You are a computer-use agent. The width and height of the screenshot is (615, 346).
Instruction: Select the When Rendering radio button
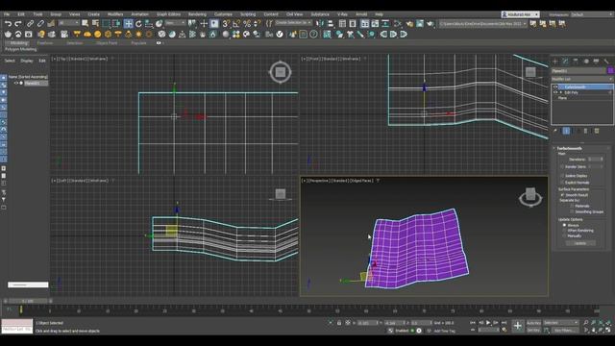(564, 231)
